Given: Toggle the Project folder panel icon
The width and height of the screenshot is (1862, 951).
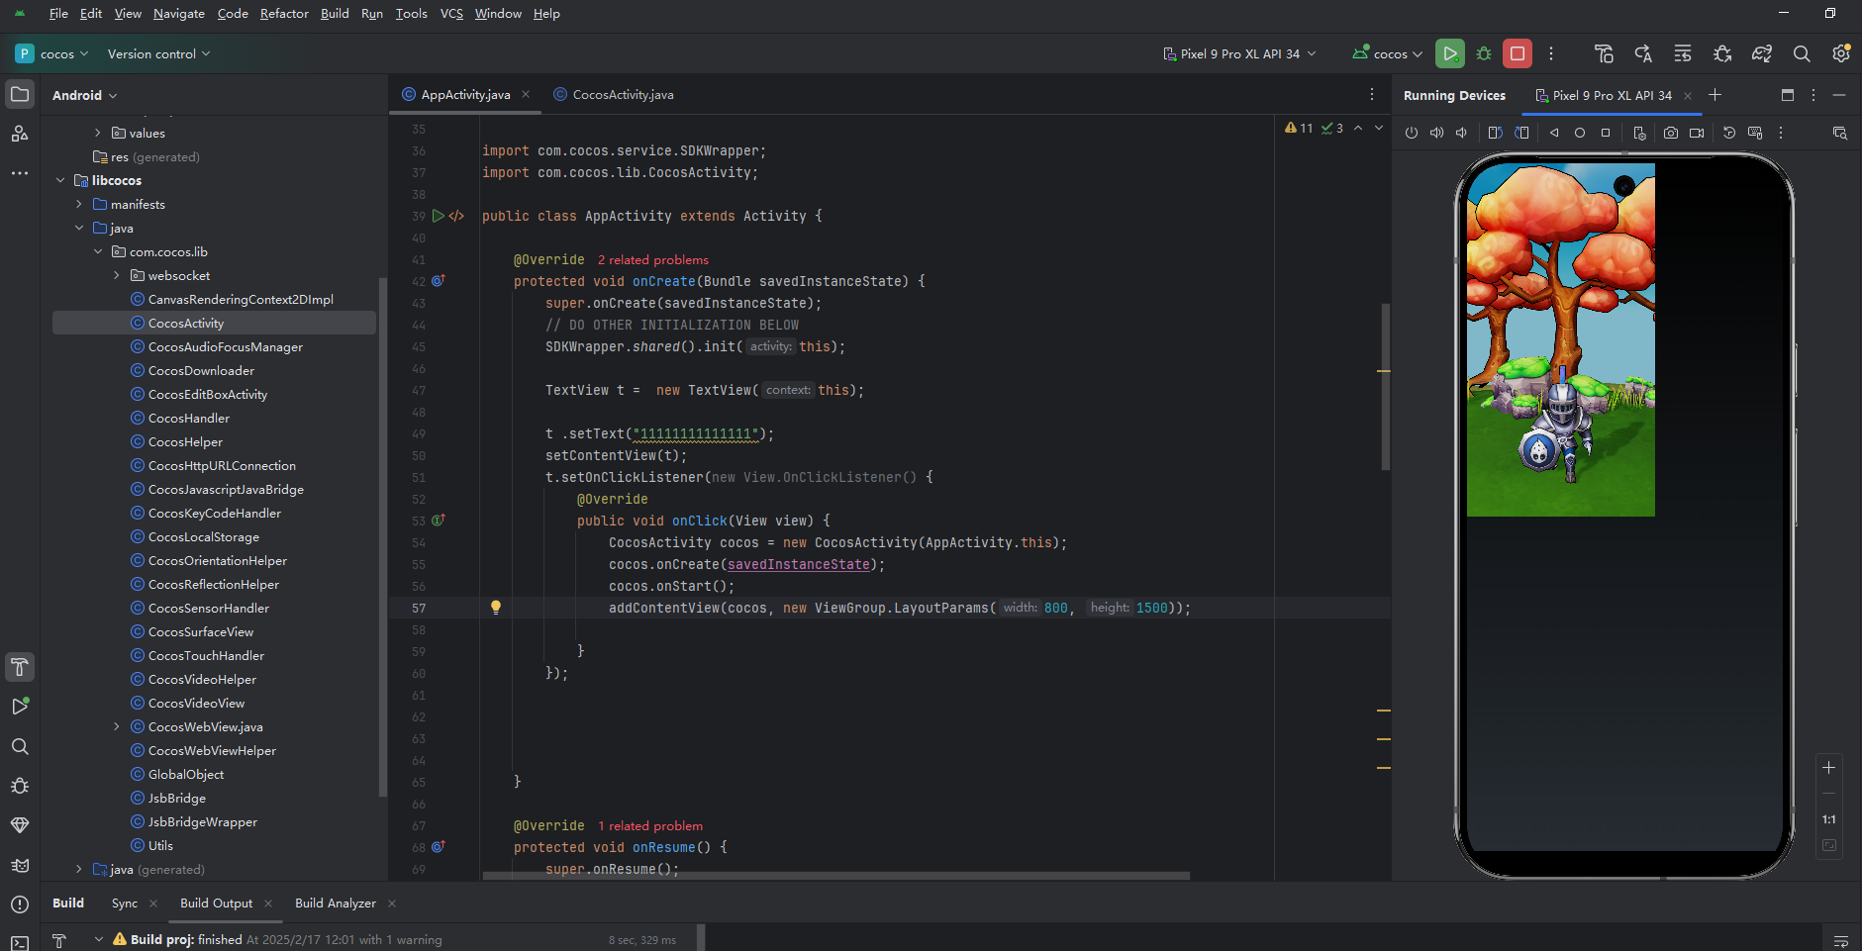Looking at the screenshot, I should 20,95.
